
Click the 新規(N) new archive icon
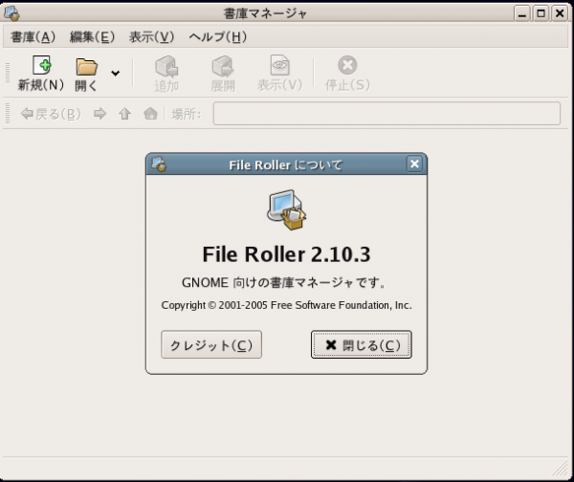pyautogui.click(x=41, y=65)
